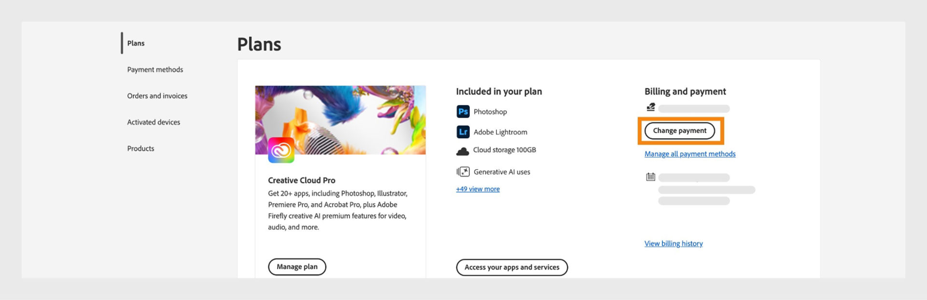Image resolution: width=927 pixels, height=300 pixels.
Task: Click the Included in your plan heading
Action: coord(499,91)
